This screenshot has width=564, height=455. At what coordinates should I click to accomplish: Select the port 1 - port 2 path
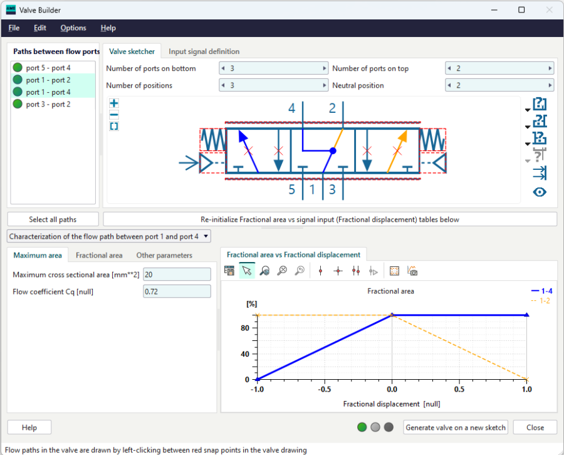coord(53,80)
